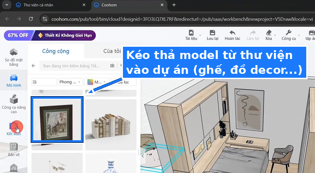This screenshot has height=173, width=315.
Task: Open the Mô hình models panel
Action: pos(14,81)
